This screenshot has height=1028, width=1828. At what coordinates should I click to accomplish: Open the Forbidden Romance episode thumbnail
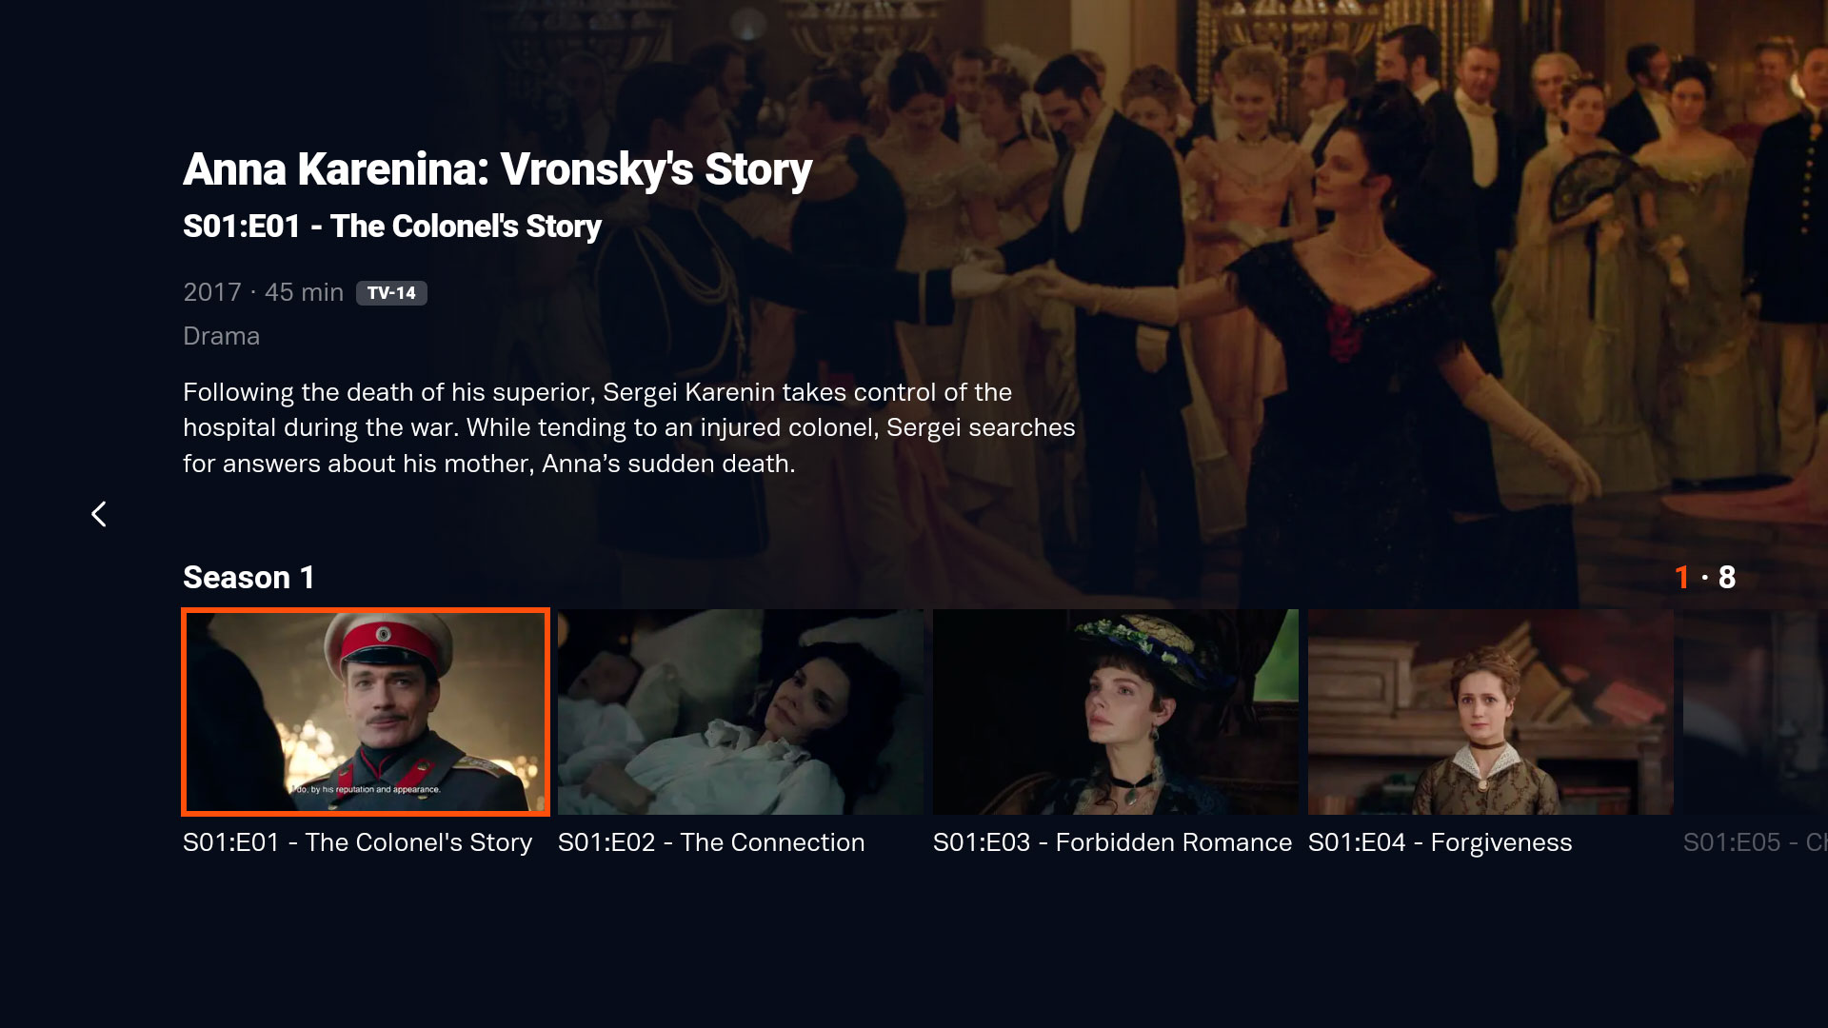tap(1116, 712)
